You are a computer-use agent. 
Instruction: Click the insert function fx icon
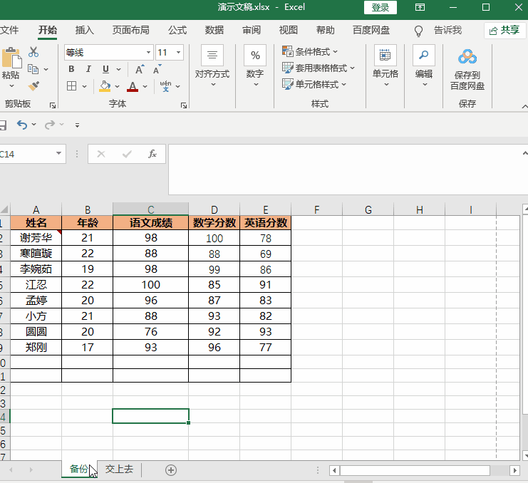coord(152,154)
